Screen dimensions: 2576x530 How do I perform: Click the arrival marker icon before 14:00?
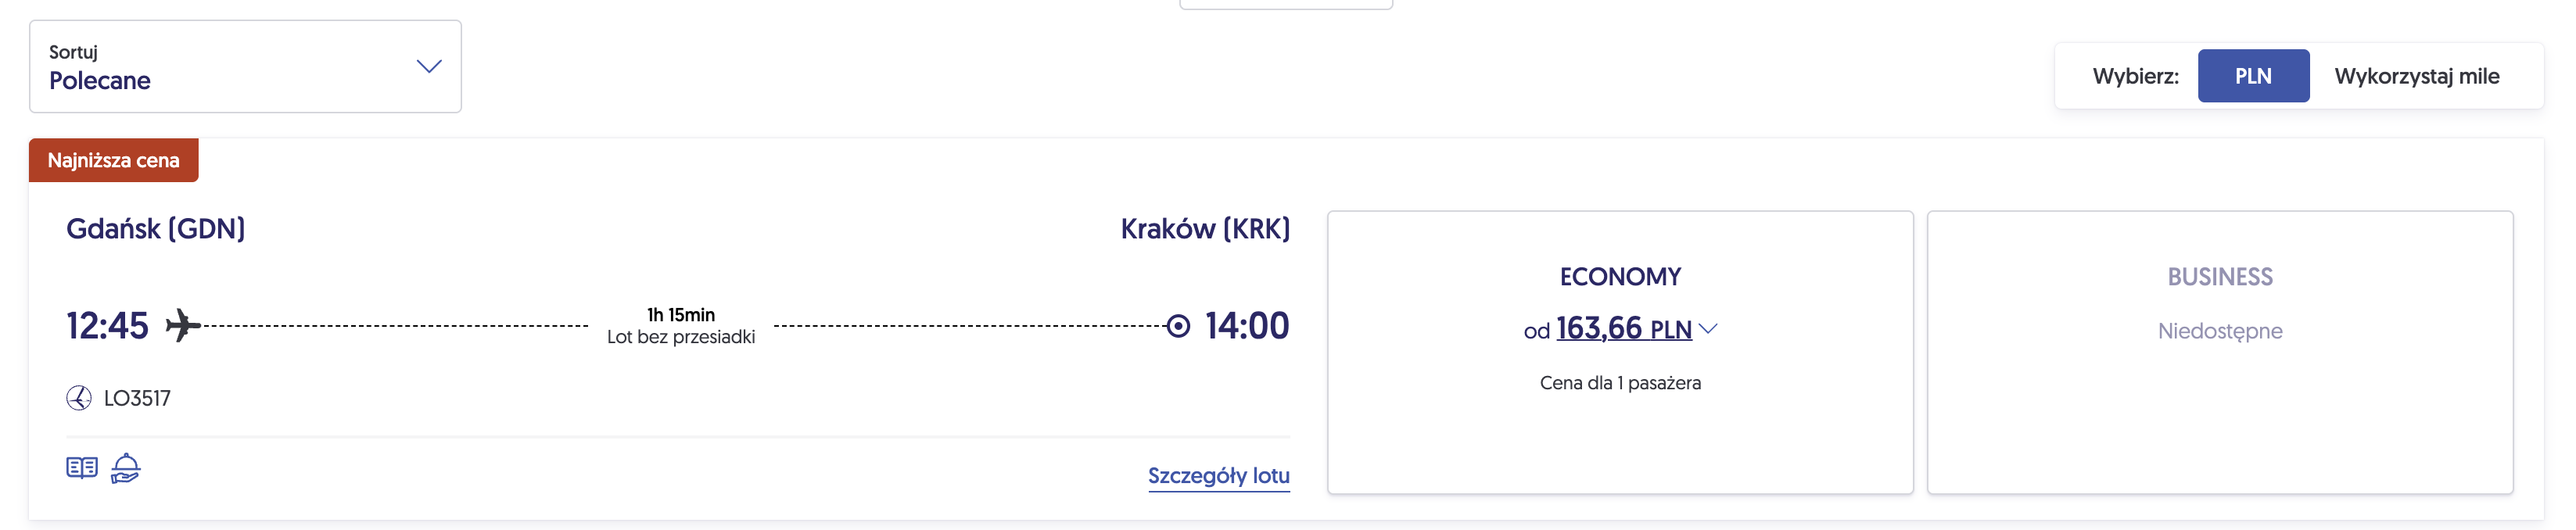(x=1178, y=326)
